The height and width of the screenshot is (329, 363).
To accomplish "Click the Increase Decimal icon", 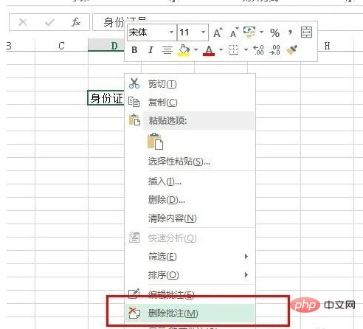I will [259, 50].
